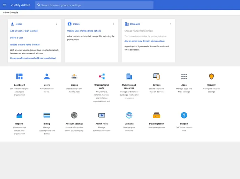Image resolution: width=240 pixels, height=179 pixels.
Task: Click the Dashboard label
Action: [x=19, y=85]
